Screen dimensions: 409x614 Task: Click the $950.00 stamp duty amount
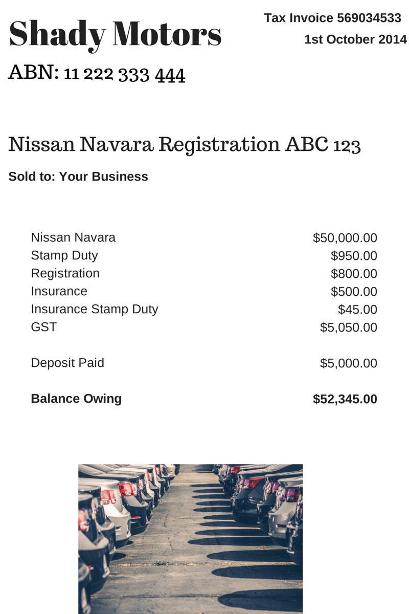click(354, 256)
